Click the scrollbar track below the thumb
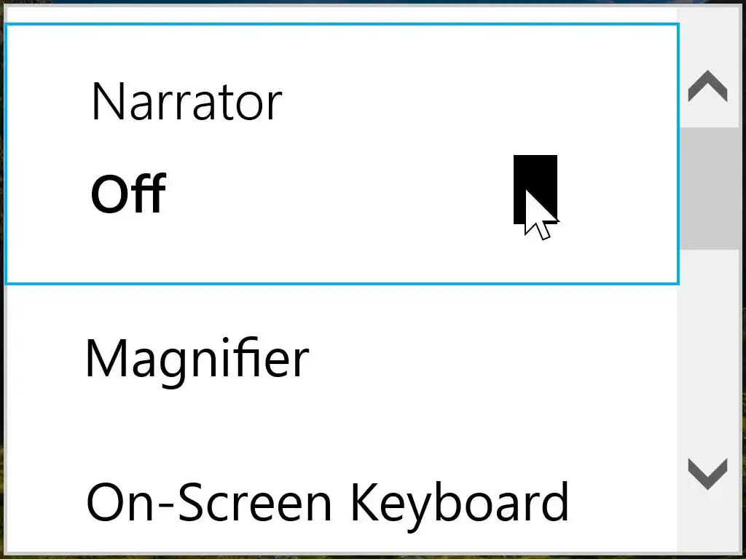The height and width of the screenshot is (559, 746). pos(707,349)
